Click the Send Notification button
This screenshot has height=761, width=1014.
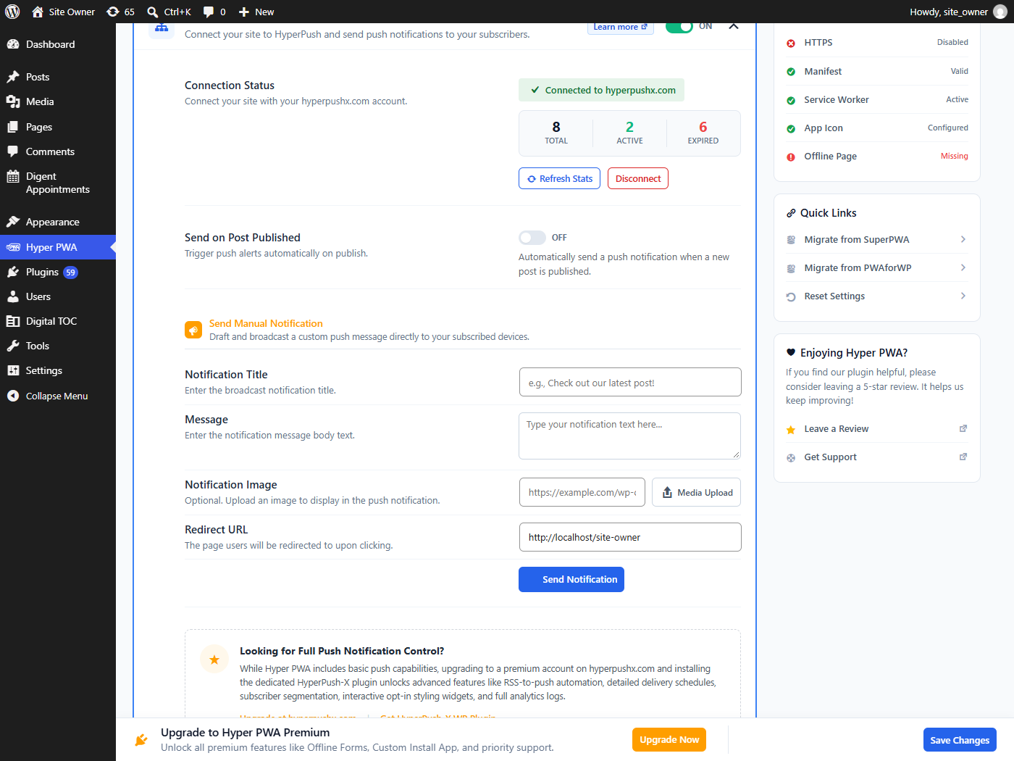click(x=571, y=579)
